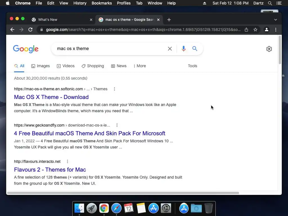288x216 pixels.
Task: Open Spotlight search in menu bar
Action: [x=270, y=3]
